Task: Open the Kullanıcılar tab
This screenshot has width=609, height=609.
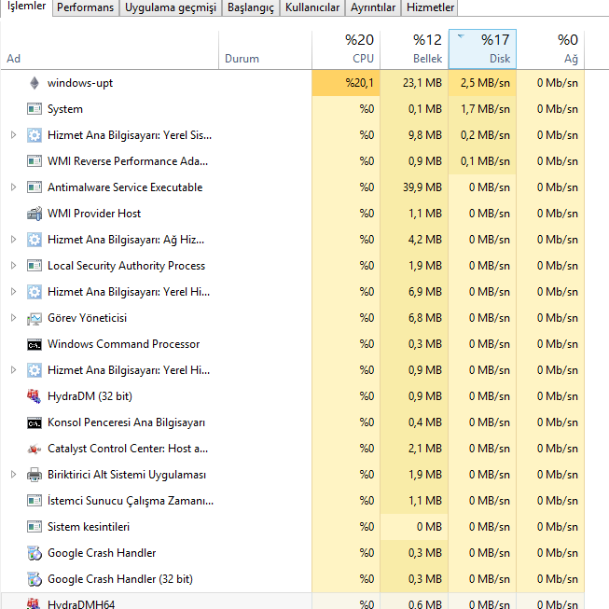Action: point(312,7)
